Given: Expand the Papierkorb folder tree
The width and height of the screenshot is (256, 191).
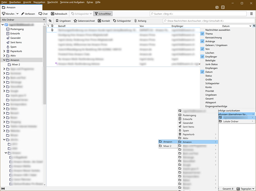Looking at the screenshot, I should [x=4, y=51].
